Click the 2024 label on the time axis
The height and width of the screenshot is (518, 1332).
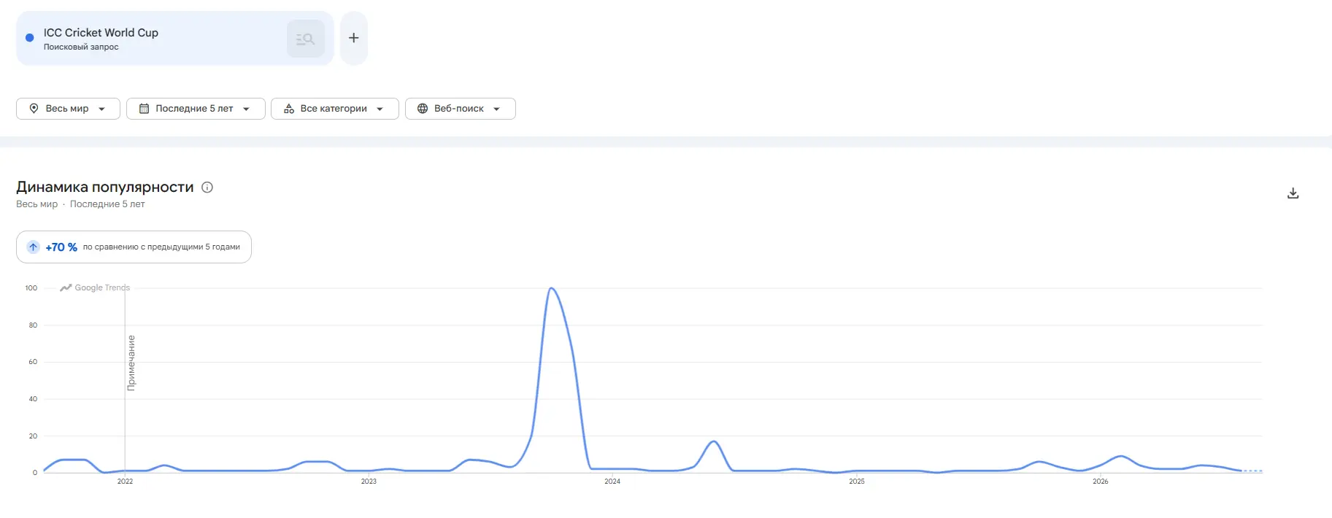click(x=612, y=482)
